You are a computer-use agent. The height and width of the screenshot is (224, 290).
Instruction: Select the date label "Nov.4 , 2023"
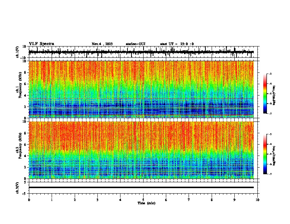[102, 44]
